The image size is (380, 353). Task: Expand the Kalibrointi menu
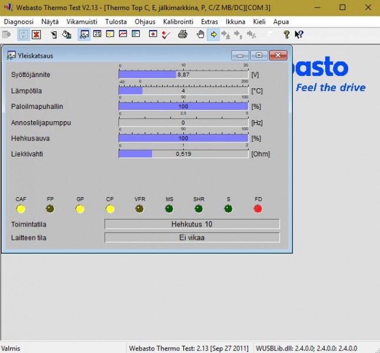tap(178, 21)
